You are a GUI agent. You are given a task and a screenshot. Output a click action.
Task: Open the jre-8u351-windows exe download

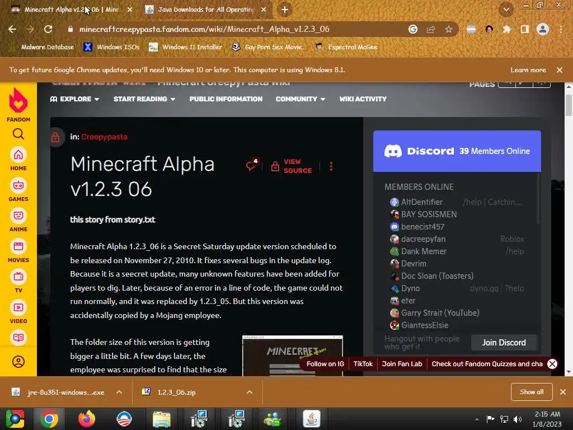point(58,392)
